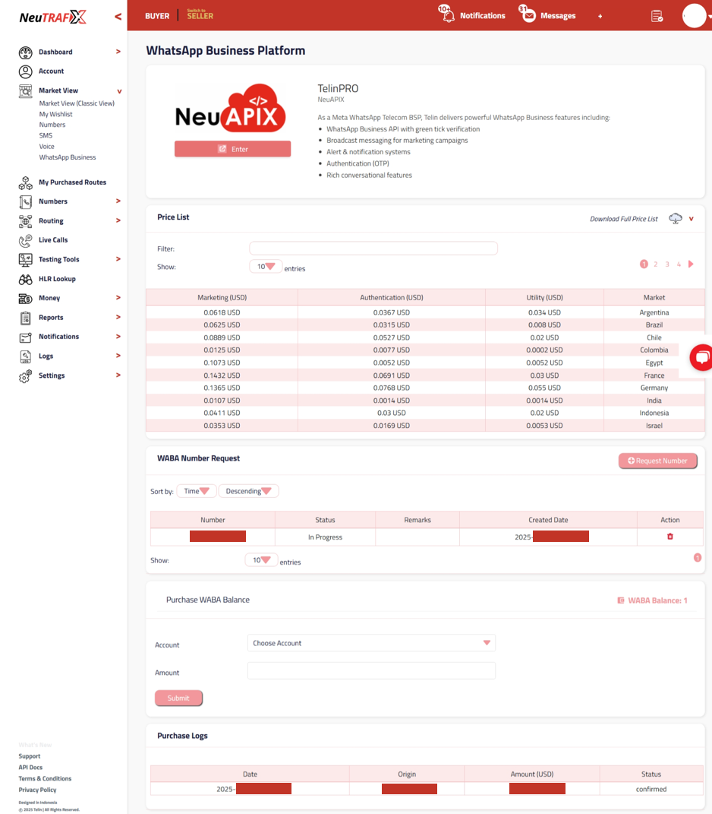Open the user avatar menu
The height and width of the screenshot is (814, 712).
tap(695, 15)
